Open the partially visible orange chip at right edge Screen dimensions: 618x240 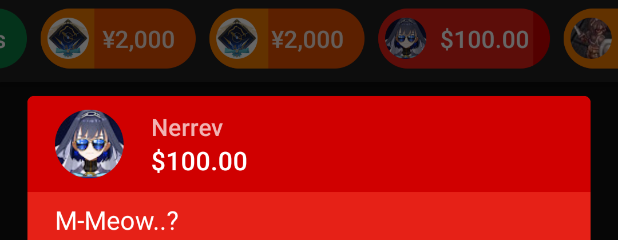[591, 38]
